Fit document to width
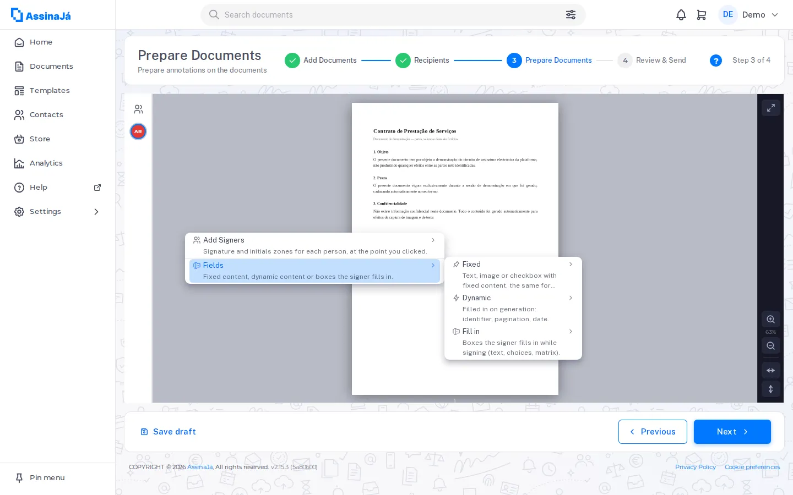Screen dimensions: 793x495 [x=770, y=370]
